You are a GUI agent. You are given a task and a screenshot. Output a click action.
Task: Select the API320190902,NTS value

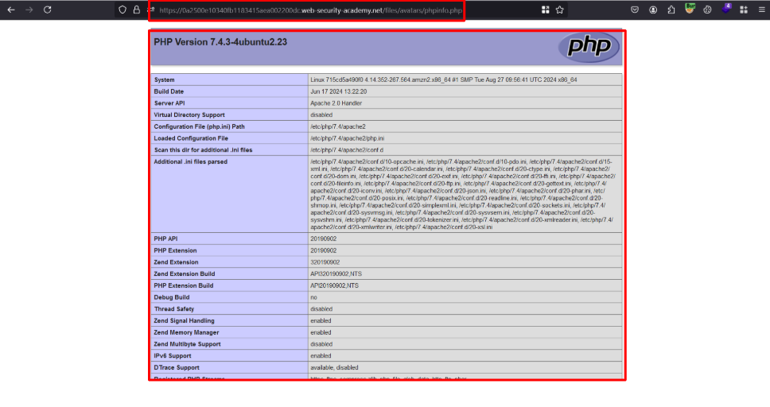click(x=336, y=274)
